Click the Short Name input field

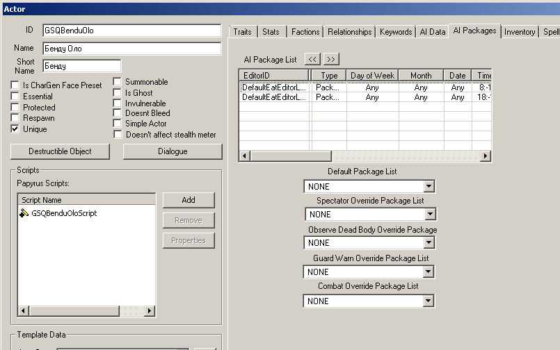(x=82, y=66)
